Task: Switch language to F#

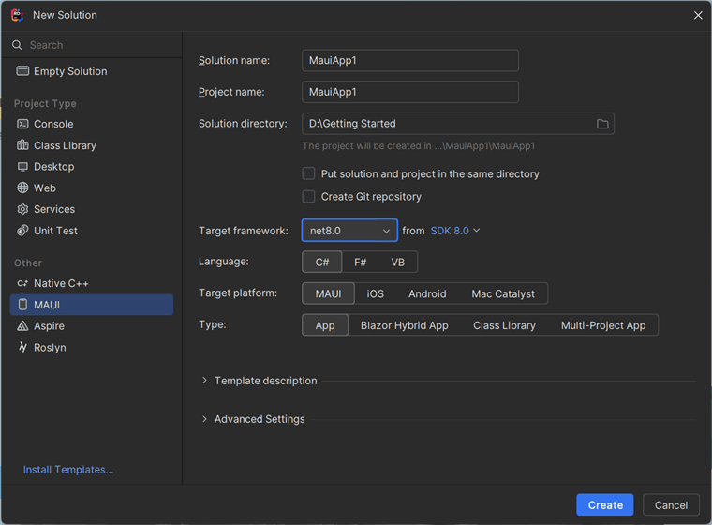Action: 361,262
